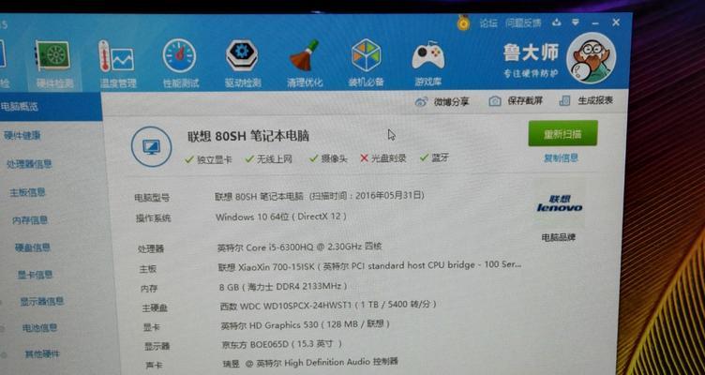Click the 摄像头 check item

tap(328, 158)
